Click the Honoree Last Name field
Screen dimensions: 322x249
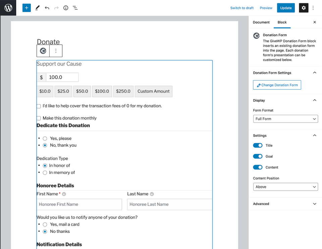pos(170,204)
